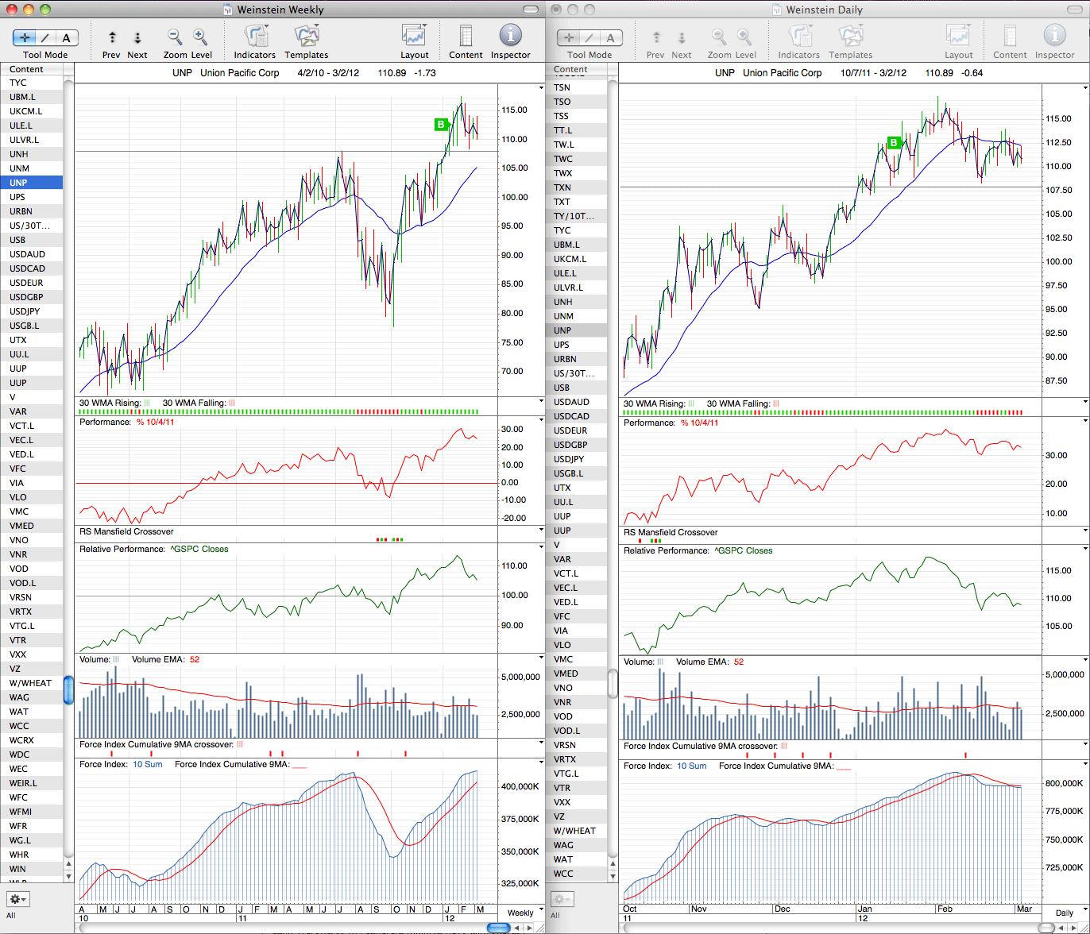Open the gear action menu in Daily sidebar

click(x=562, y=899)
